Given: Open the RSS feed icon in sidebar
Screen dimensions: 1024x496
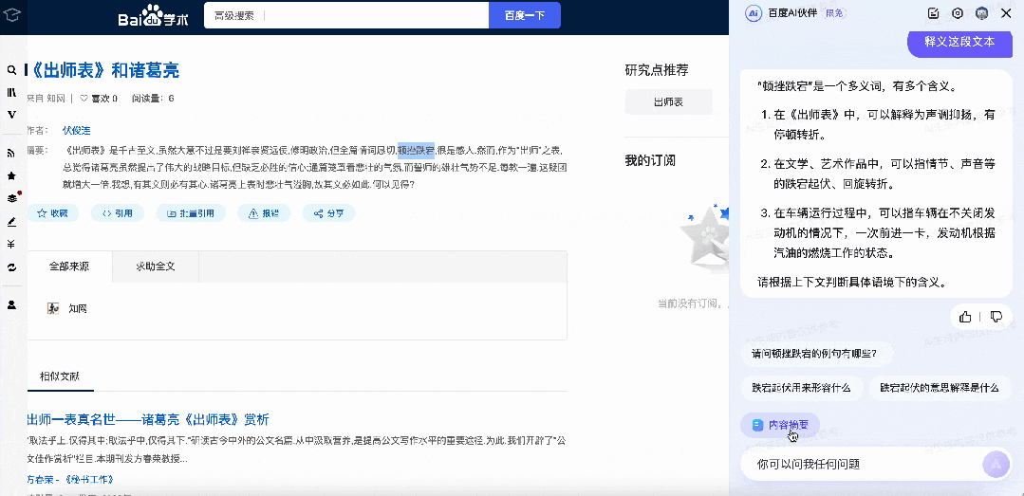Looking at the screenshot, I should click(11, 154).
